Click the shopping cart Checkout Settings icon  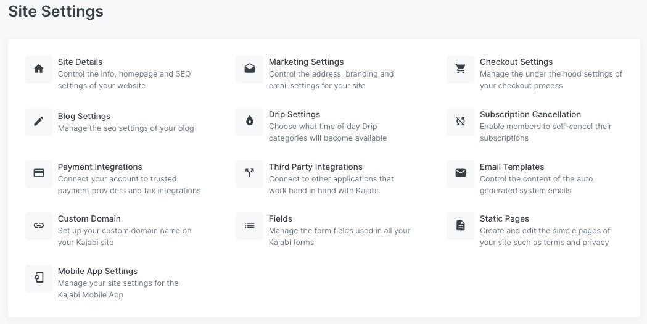pos(461,69)
